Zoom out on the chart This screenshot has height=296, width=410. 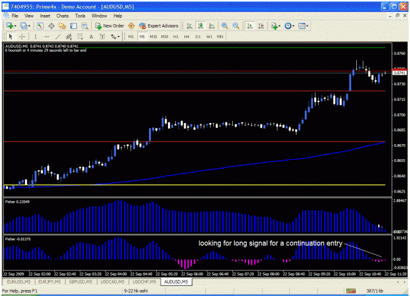[x=236, y=26]
